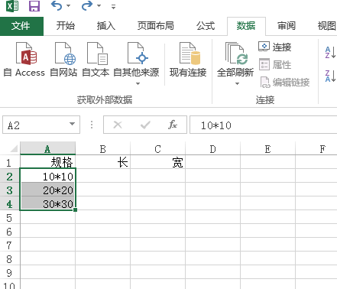This screenshot has width=337, height=289.
Task: Click cell A4 with 30*30
Action: coord(47,203)
